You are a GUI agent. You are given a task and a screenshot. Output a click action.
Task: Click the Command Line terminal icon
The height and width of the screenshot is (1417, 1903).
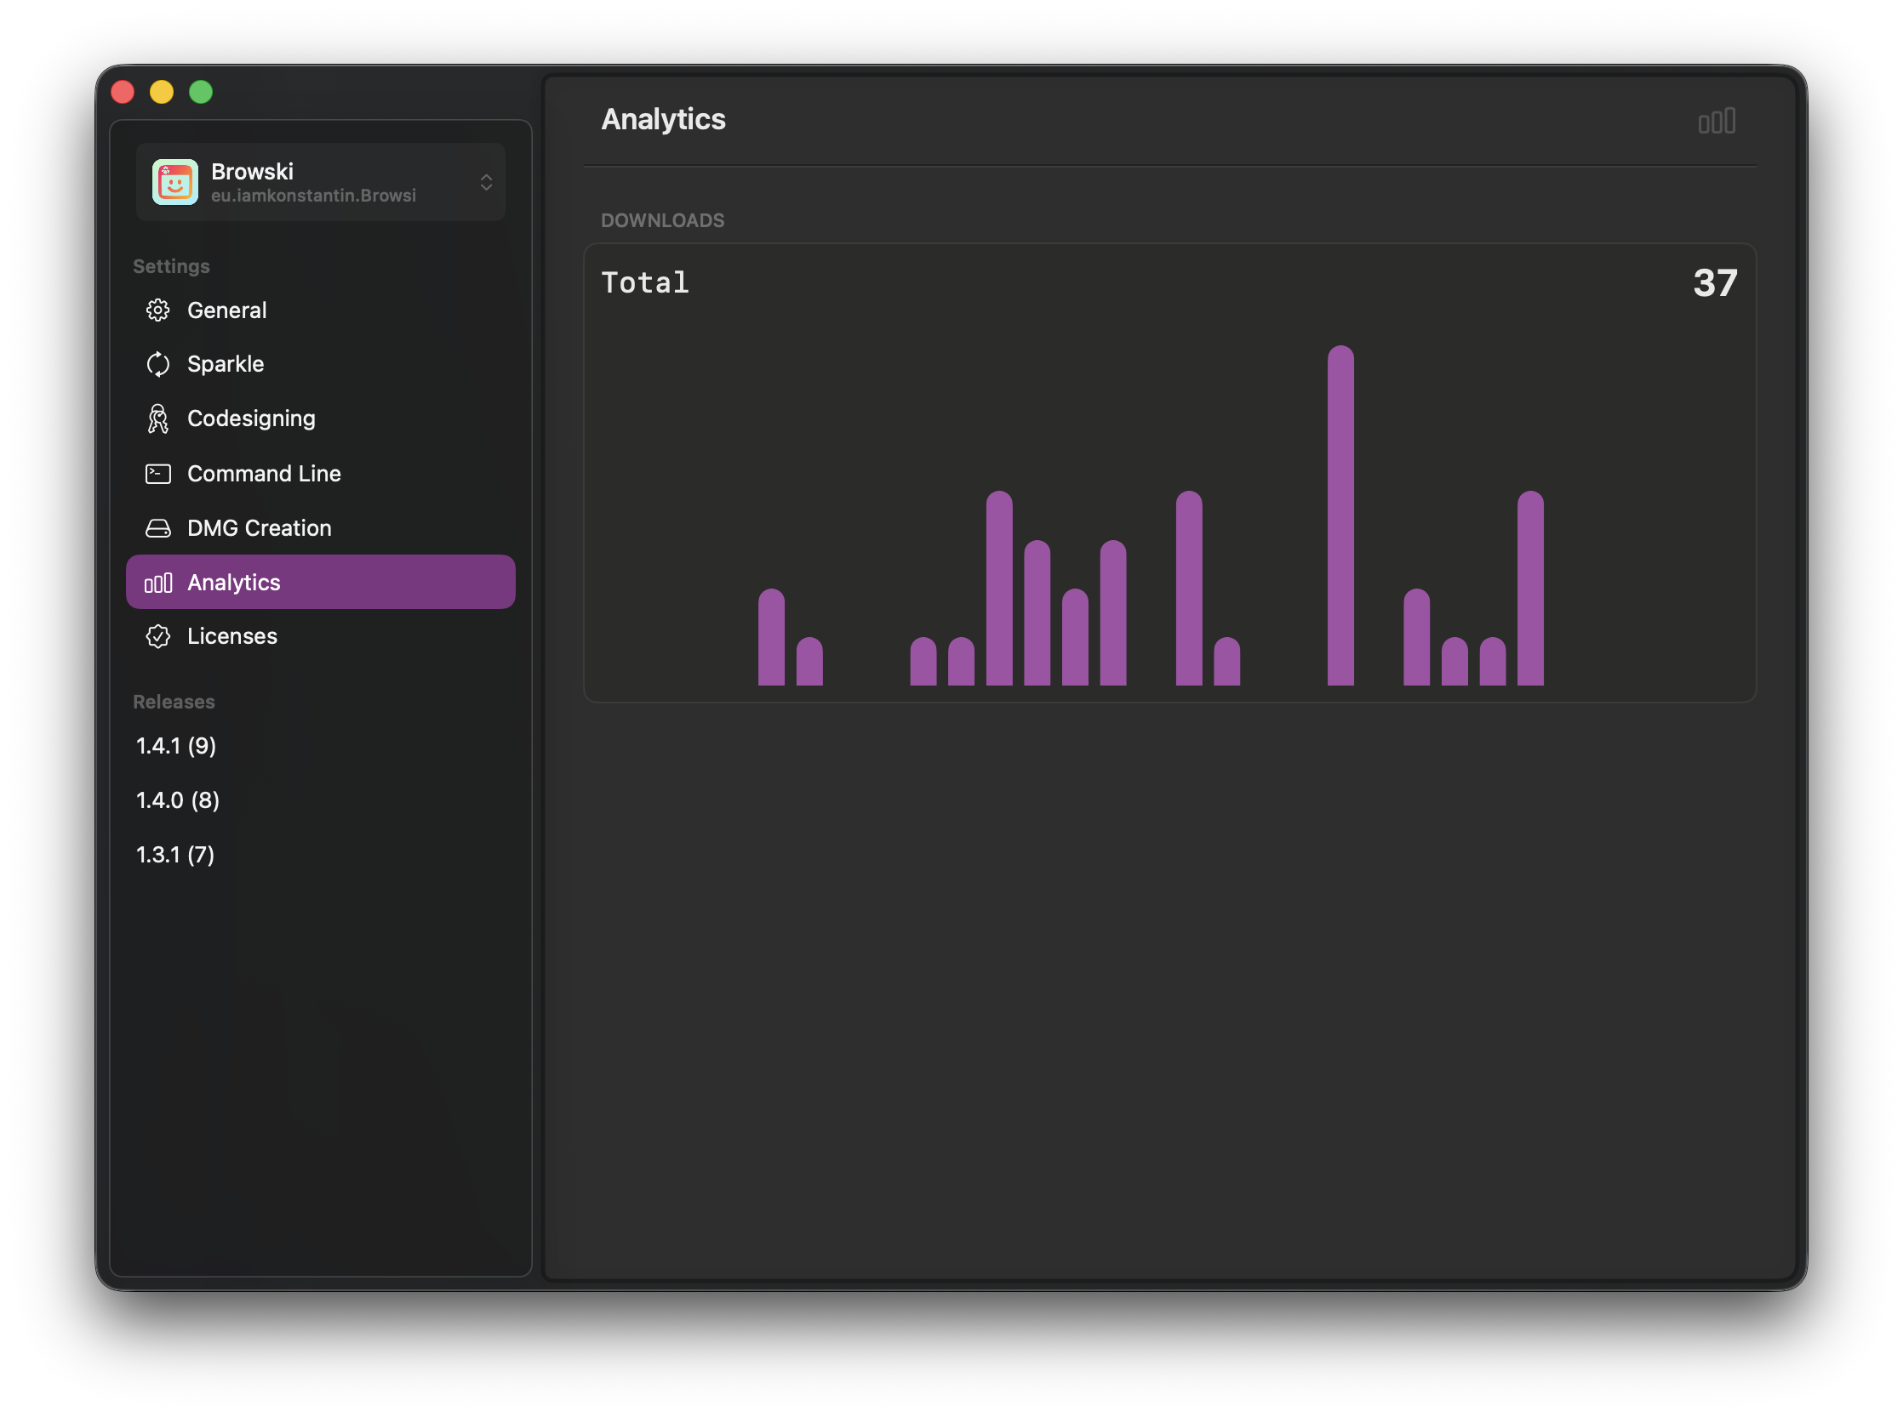158,474
